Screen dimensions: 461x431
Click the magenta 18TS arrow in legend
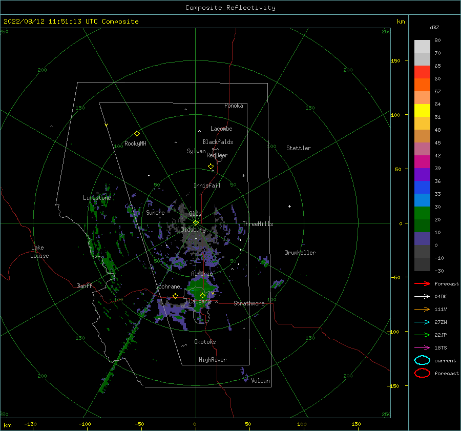[422, 348]
